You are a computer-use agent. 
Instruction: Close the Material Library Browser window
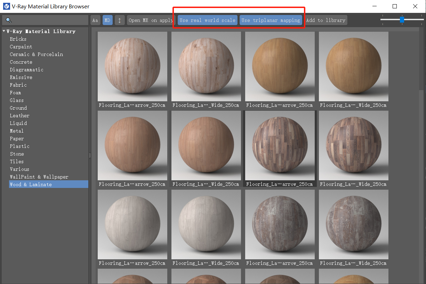(415, 6)
